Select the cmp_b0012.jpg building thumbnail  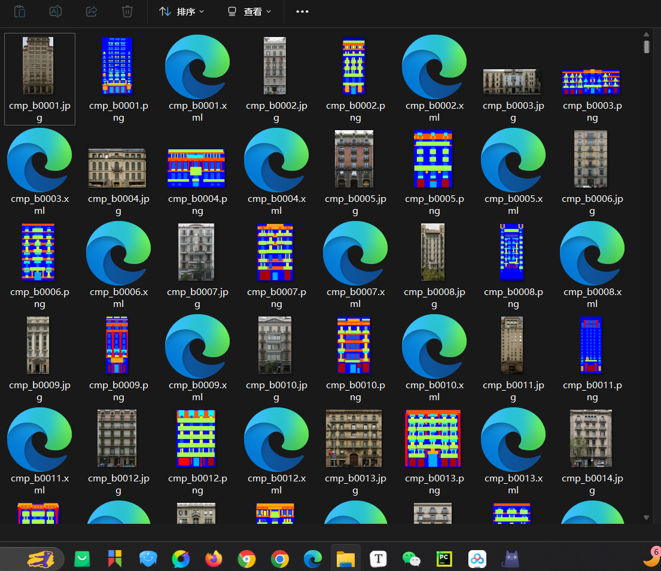117,438
